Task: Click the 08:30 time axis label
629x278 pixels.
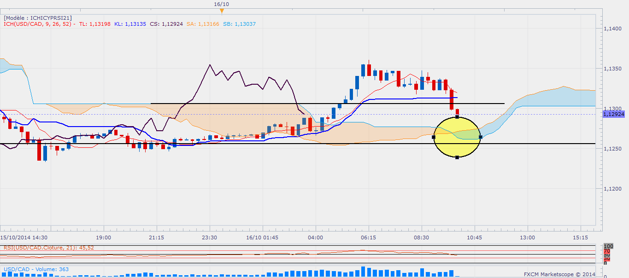Action: [x=422, y=237]
